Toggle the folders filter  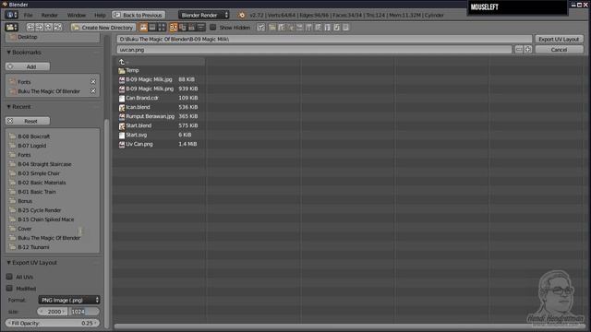pyautogui.click(x=272, y=27)
